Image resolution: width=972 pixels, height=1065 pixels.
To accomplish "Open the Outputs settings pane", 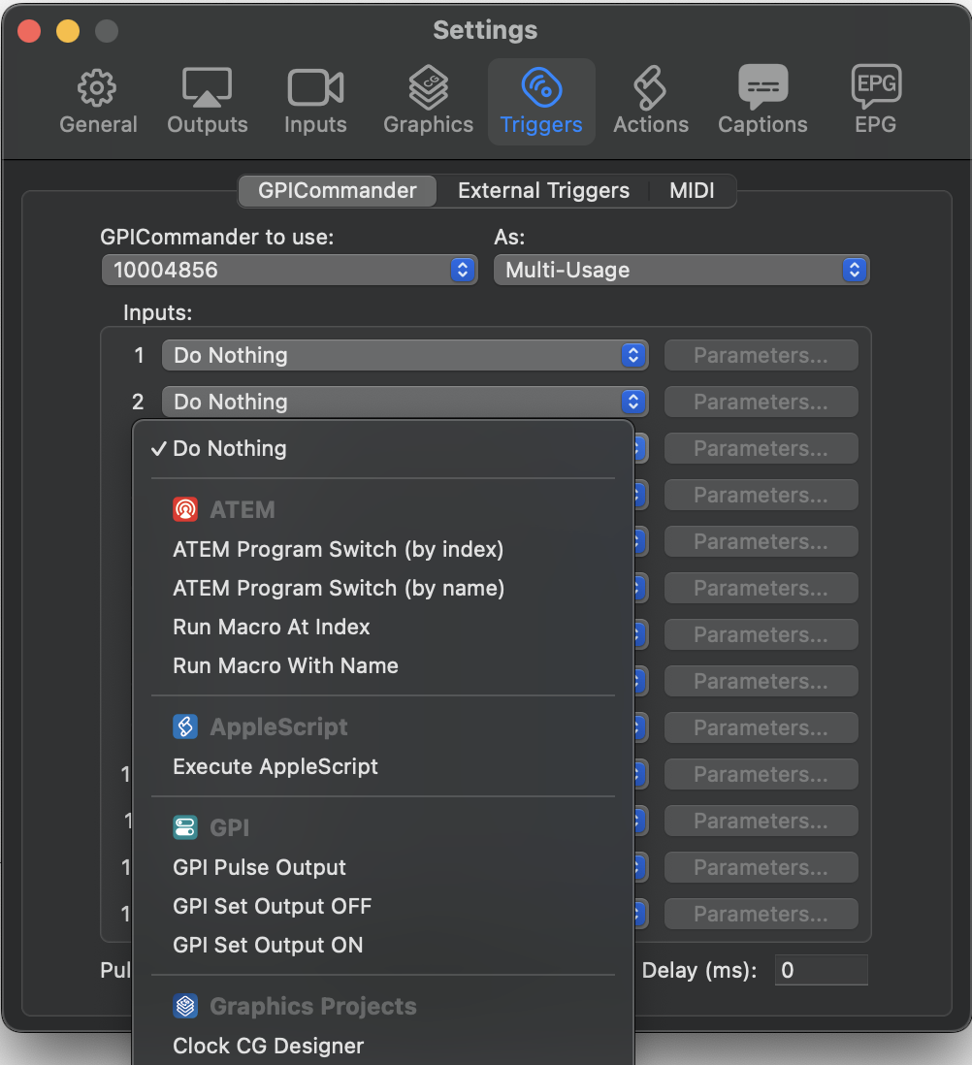I will [208, 102].
